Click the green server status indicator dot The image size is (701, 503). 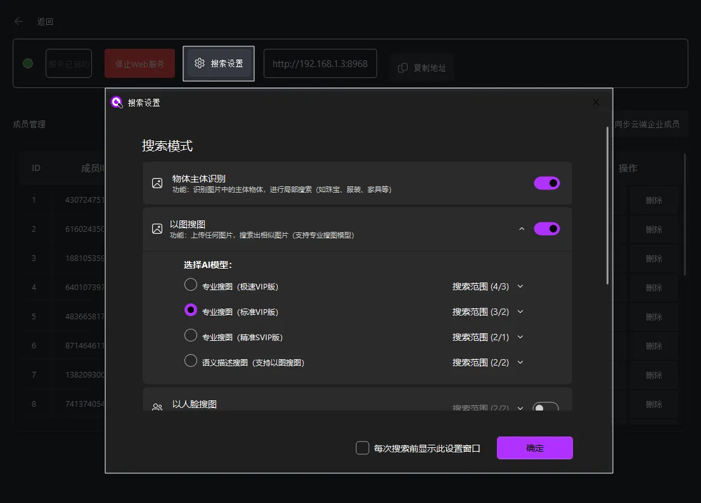click(x=27, y=63)
